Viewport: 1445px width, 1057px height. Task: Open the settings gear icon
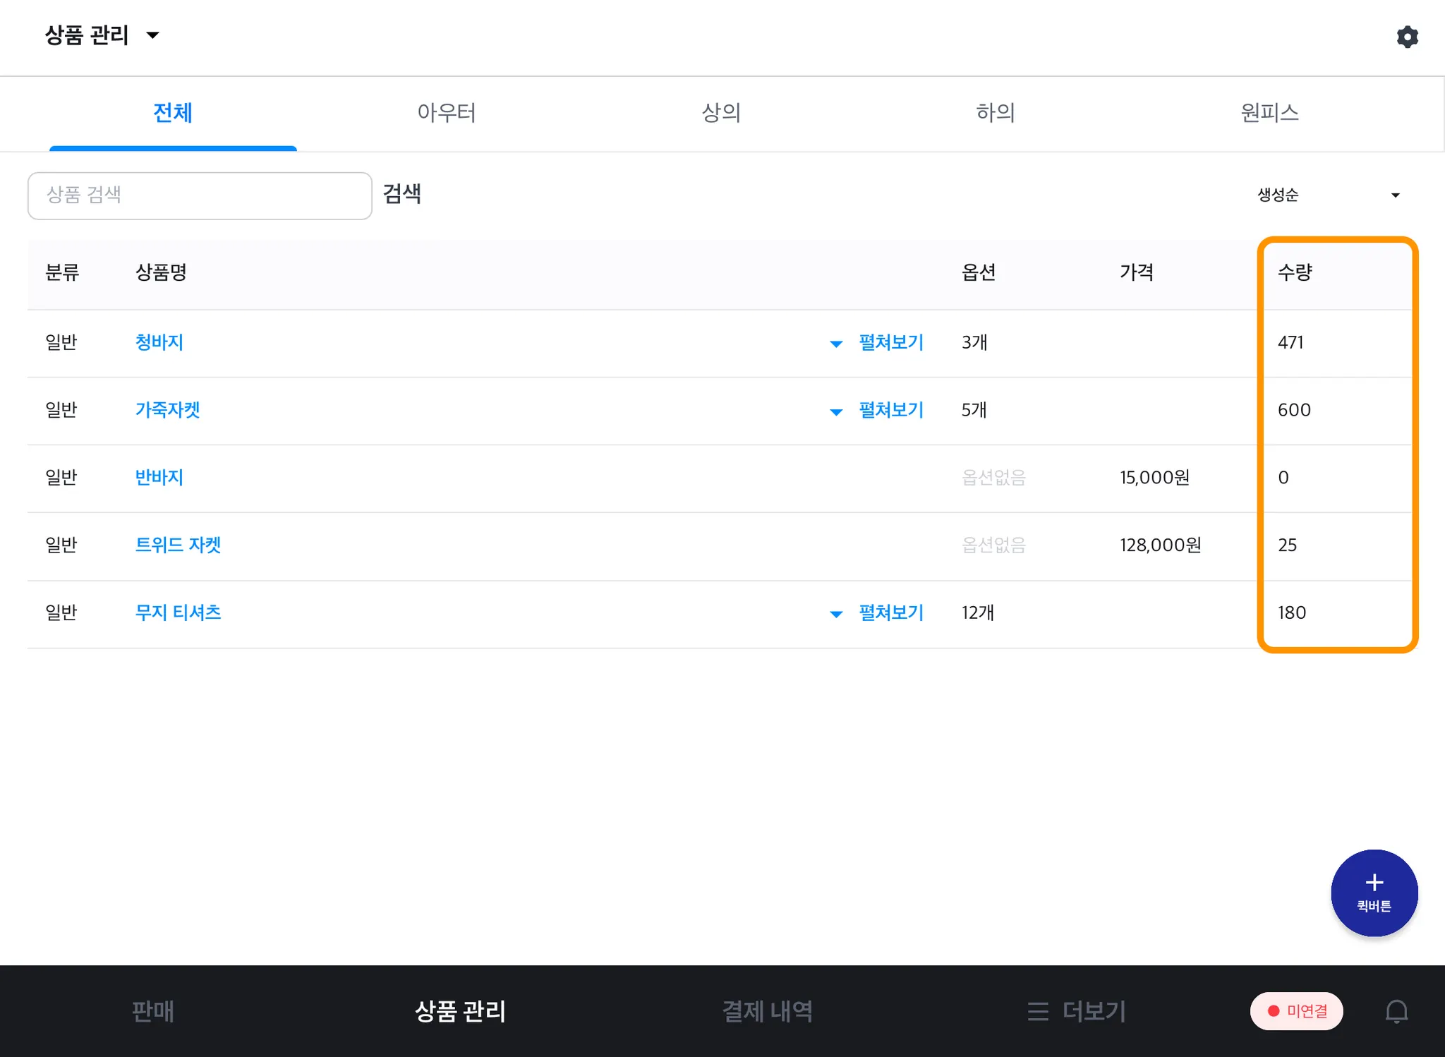[1407, 37]
